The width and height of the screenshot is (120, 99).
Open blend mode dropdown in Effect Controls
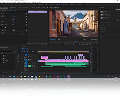[x=18, y=31]
